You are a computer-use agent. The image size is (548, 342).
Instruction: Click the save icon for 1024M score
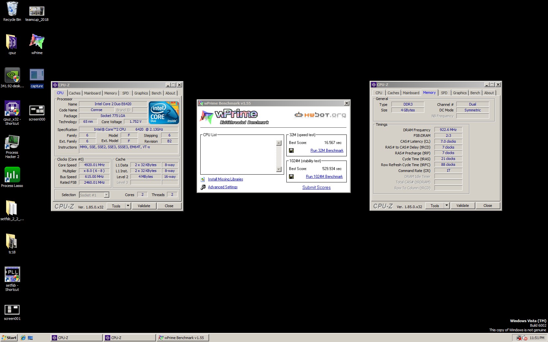pyautogui.click(x=291, y=177)
